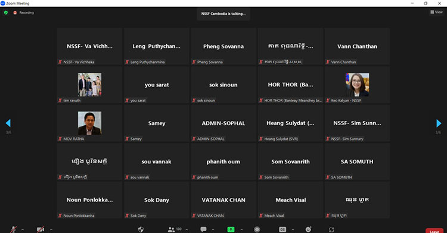This screenshot has height=233, width=447.
Task: Open the Chat panel
Action: click(204, 229)
